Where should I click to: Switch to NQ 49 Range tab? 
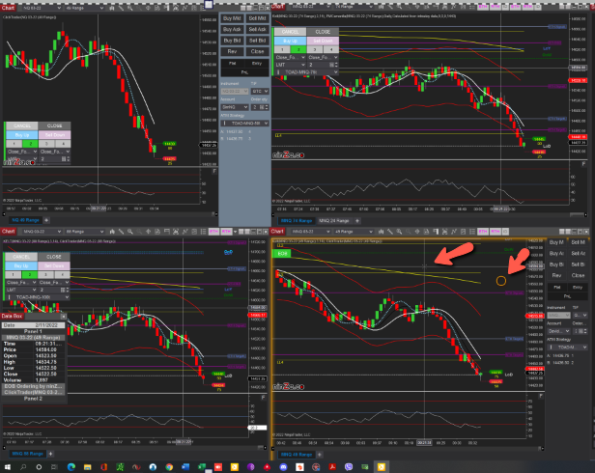pyautogui.click(x=25, y=220)
